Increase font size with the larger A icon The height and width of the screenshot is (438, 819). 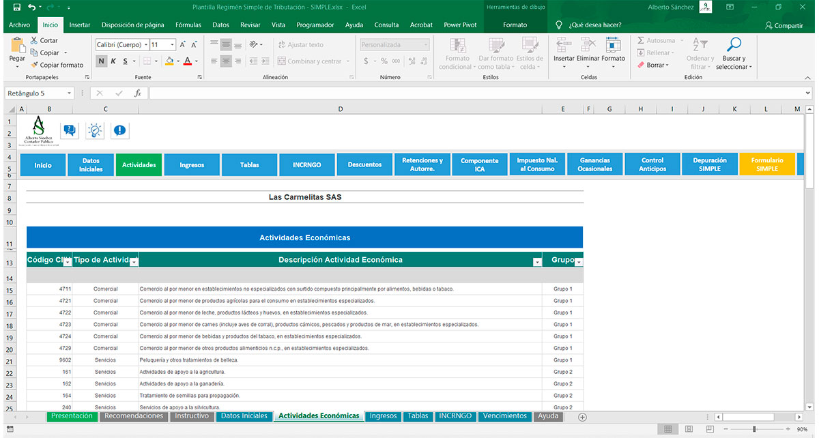183,44
